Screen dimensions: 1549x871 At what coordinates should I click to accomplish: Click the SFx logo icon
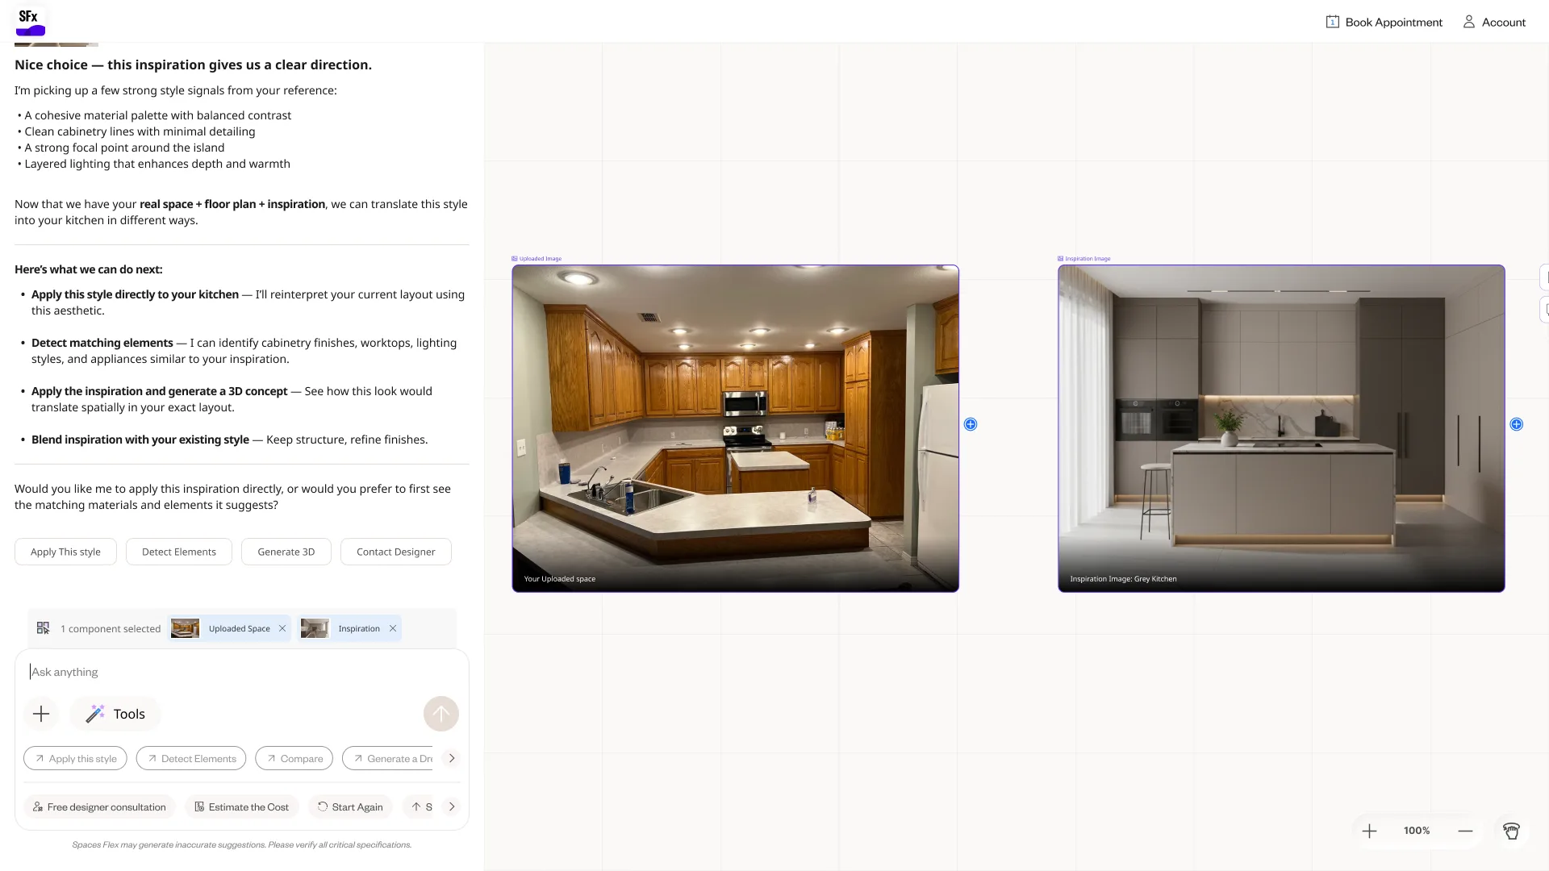[31, 21]
